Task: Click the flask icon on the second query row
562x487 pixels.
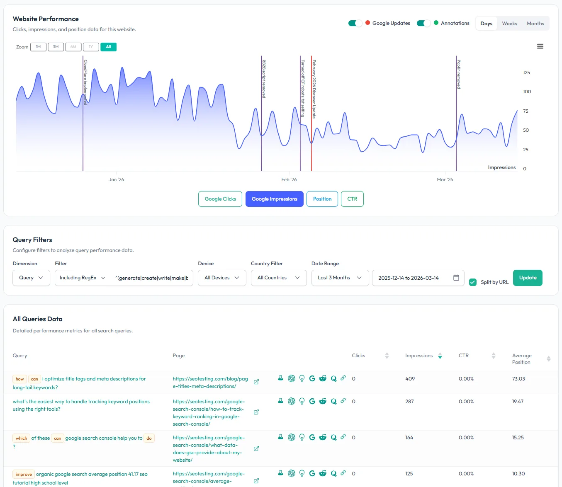Action: click(280, 401)
